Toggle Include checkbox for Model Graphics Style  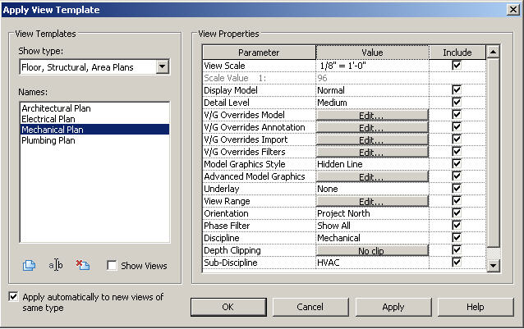[x=457, y=164]
